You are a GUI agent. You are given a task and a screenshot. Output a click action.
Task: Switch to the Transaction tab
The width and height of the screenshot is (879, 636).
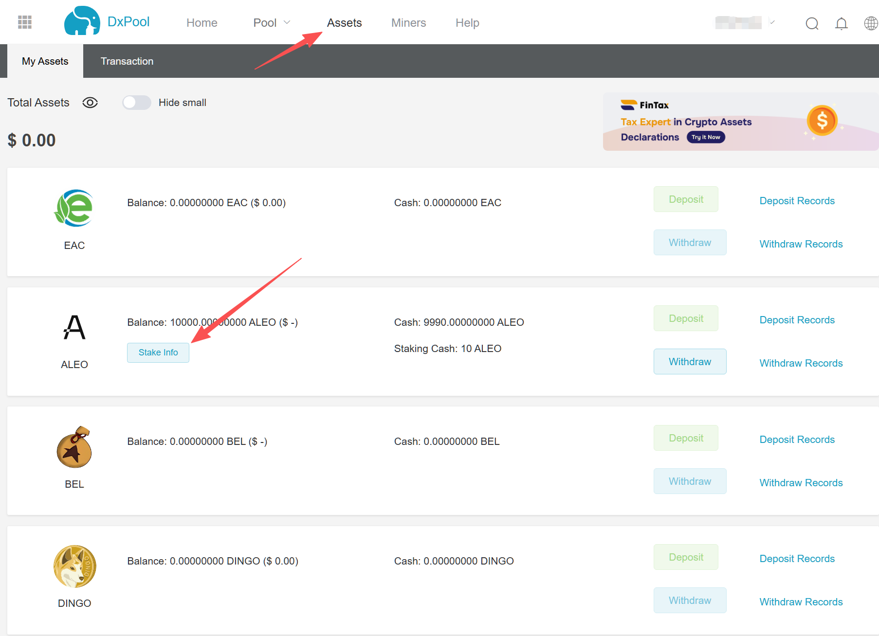127,61
